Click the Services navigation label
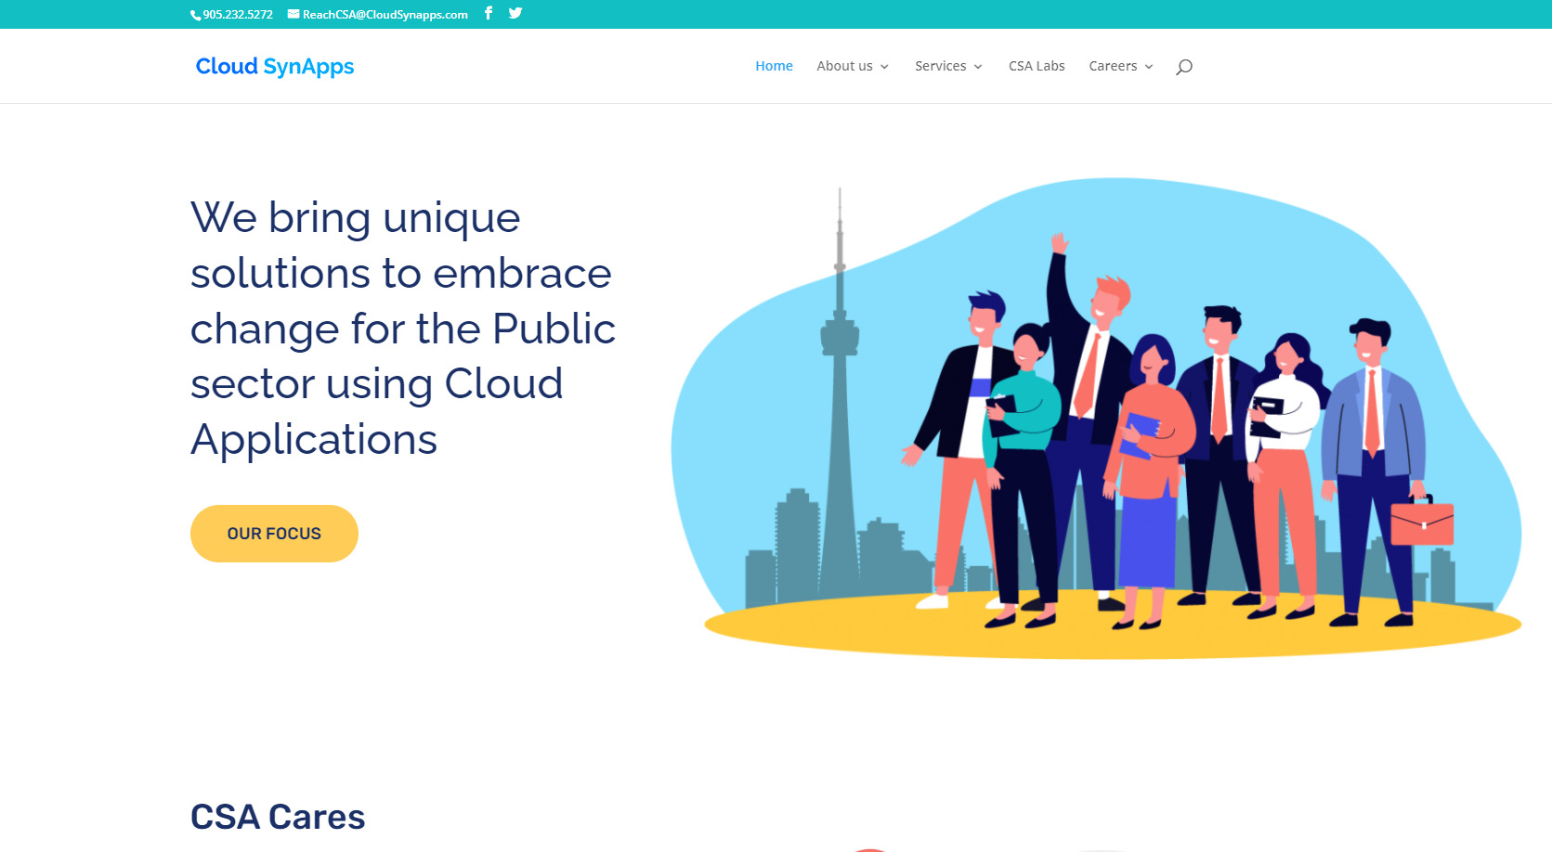The image size is (1552, 852). 941,66
